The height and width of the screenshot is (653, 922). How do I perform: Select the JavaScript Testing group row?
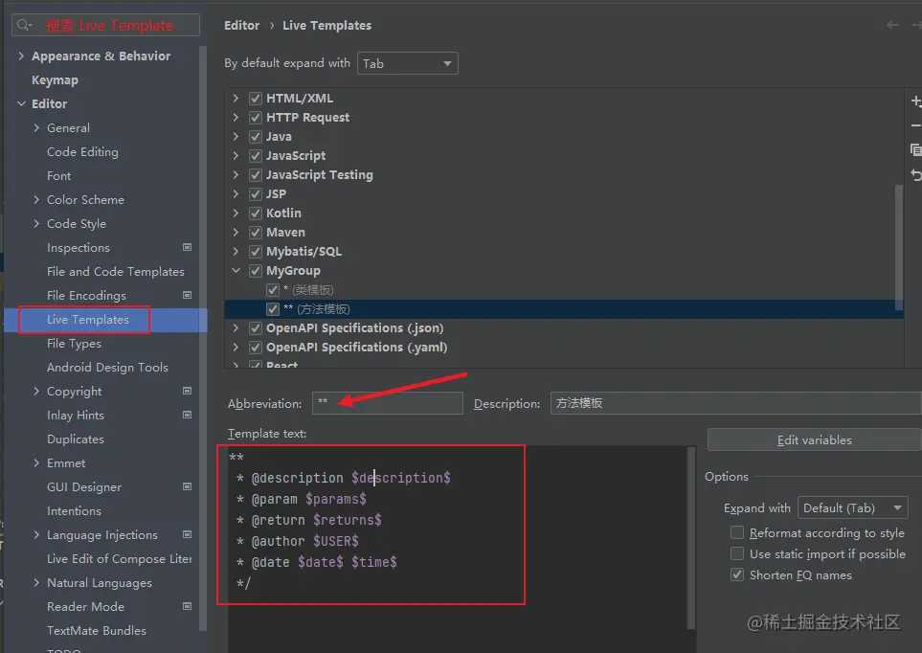point(564,174)
